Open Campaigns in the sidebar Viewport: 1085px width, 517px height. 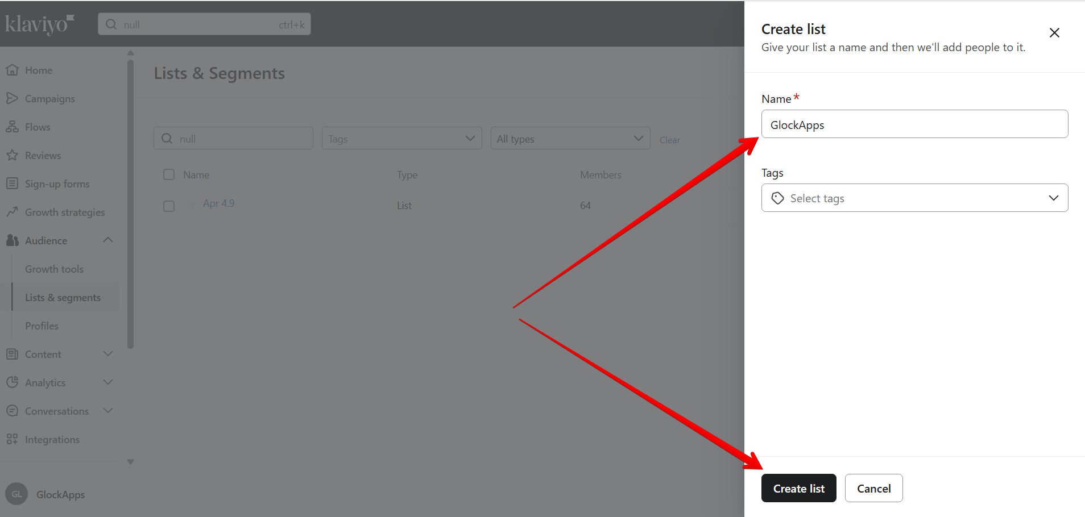coord(50,99)
